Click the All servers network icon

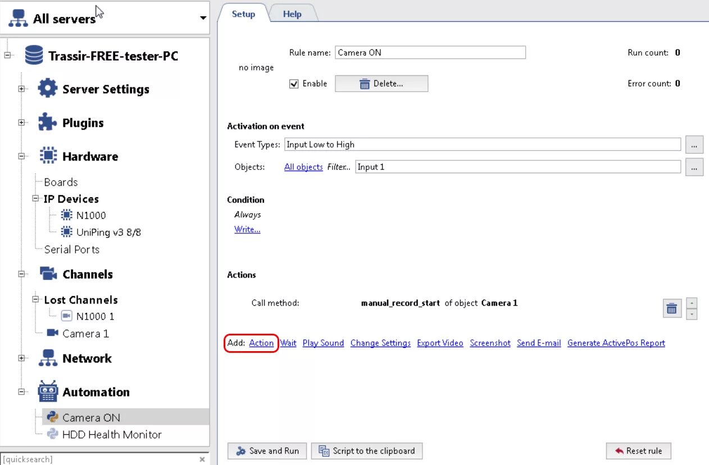(18, 19)
